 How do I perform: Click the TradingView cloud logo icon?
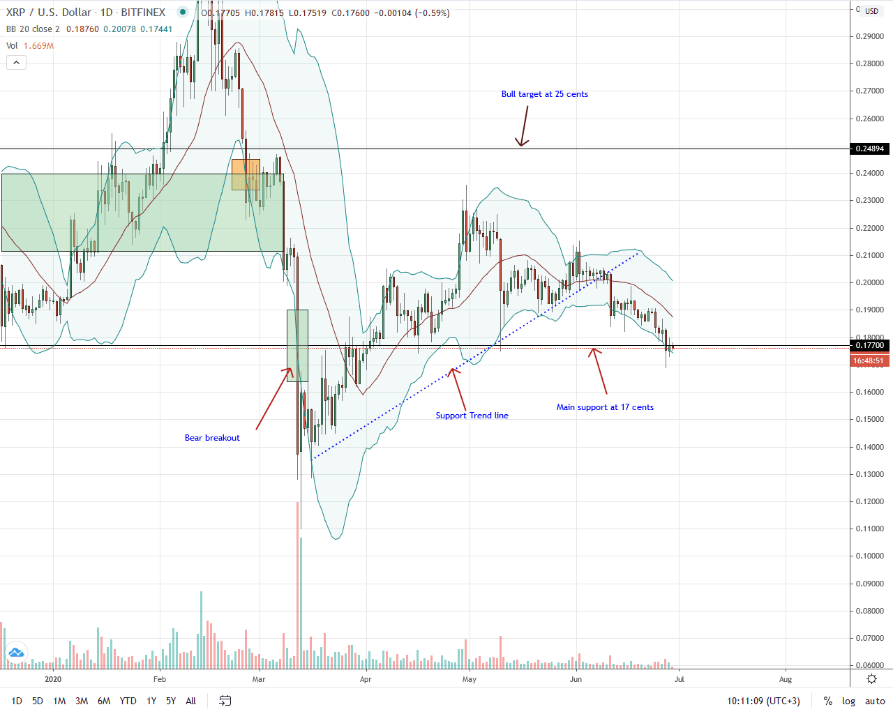pos(15,653)
